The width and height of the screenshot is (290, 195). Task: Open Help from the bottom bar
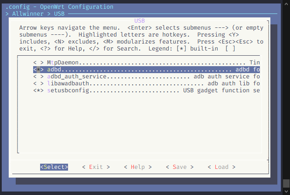click(x=138, y=167)
